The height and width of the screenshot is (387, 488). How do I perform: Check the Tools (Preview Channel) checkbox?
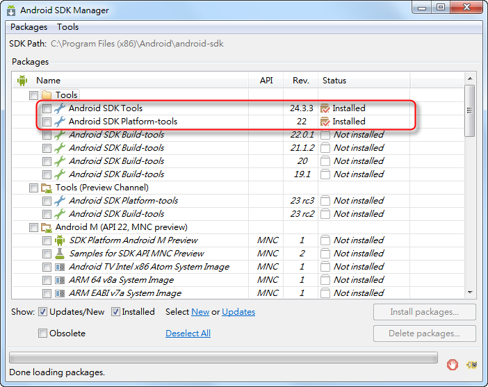[33, 188]
